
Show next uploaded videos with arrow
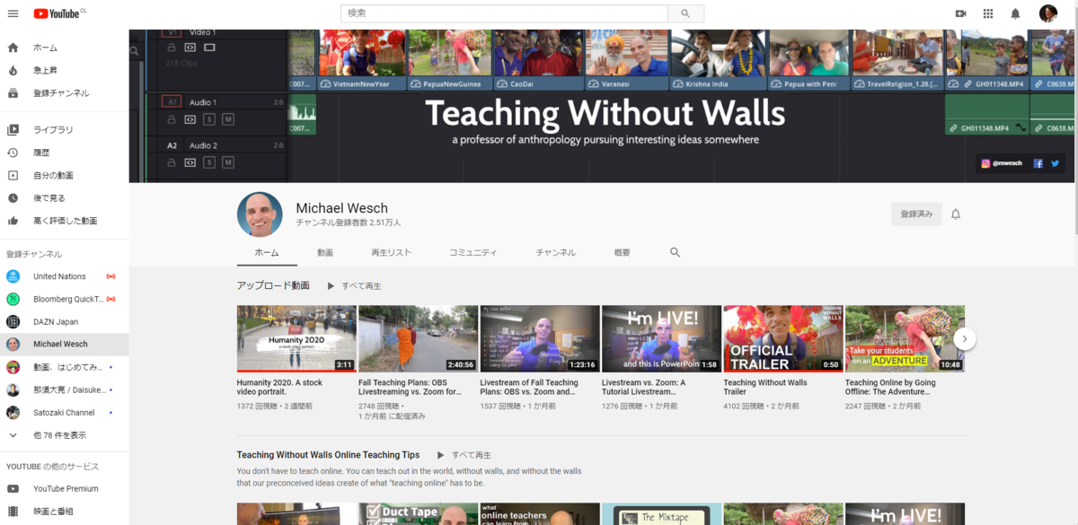coord(965,338)
